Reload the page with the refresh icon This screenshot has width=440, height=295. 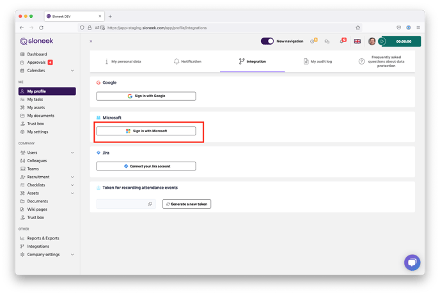tap(41, 27)
